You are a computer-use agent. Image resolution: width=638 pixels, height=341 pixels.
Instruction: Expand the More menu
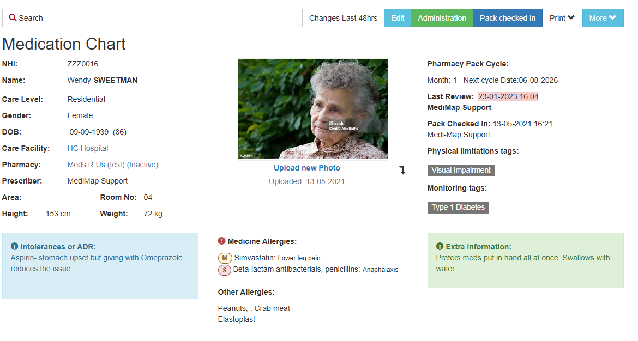click(x=603, y=18)
